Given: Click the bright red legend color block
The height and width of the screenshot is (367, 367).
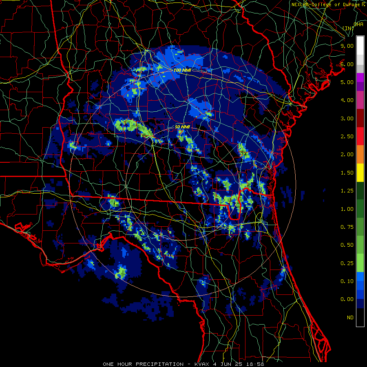Looking at the screenshot, I should (x=360, y=136).
